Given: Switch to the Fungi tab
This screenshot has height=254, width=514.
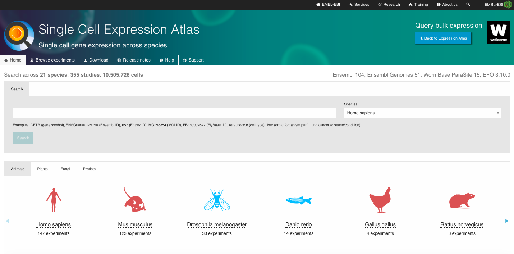Looking at the screenshot, I should pos(65,169).
